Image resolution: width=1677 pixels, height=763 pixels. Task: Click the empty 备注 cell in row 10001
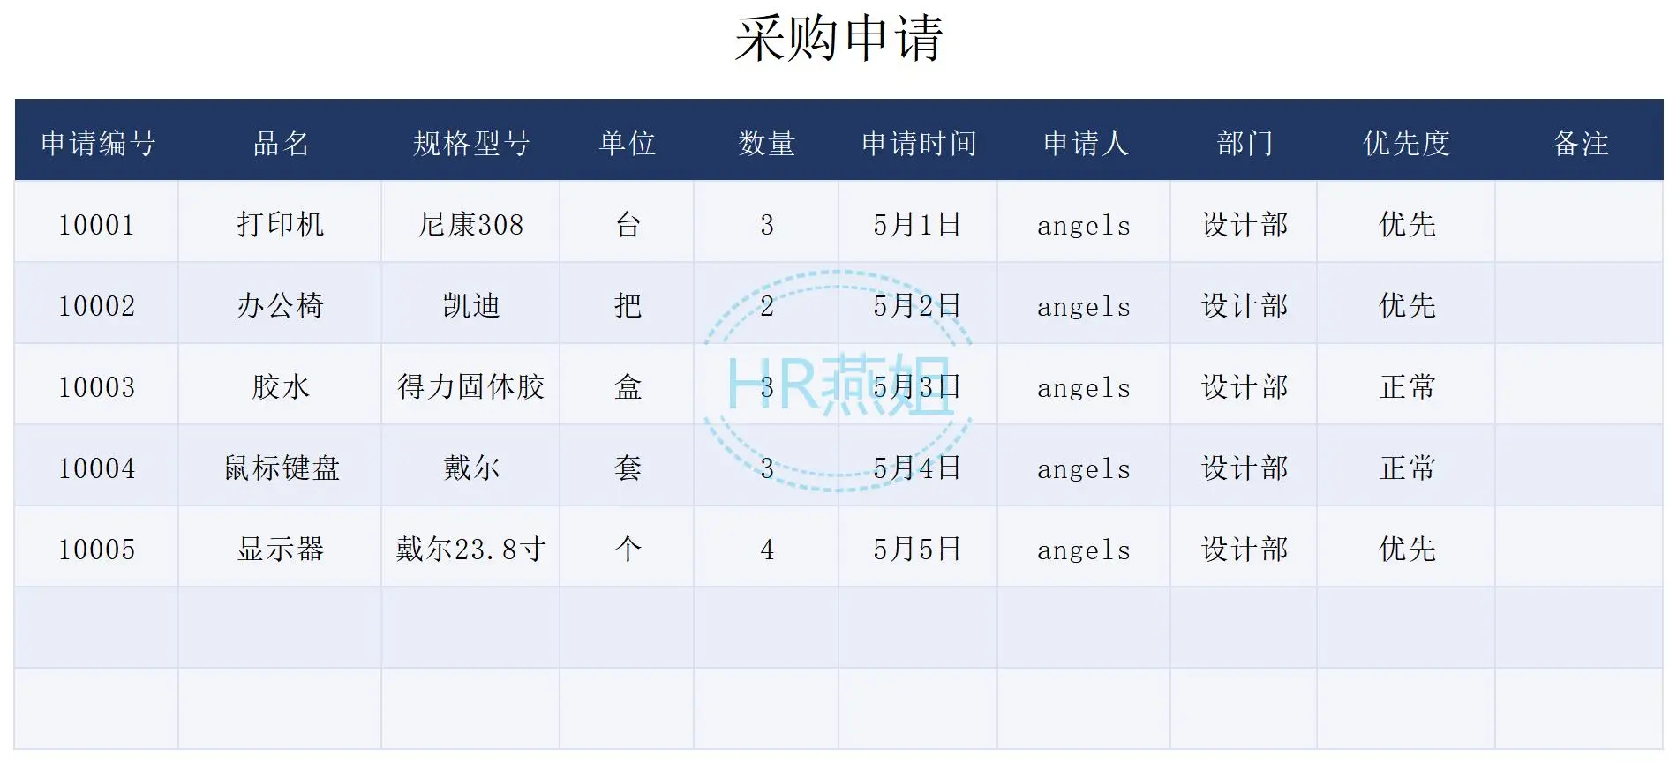click(x=1579, y=221)
